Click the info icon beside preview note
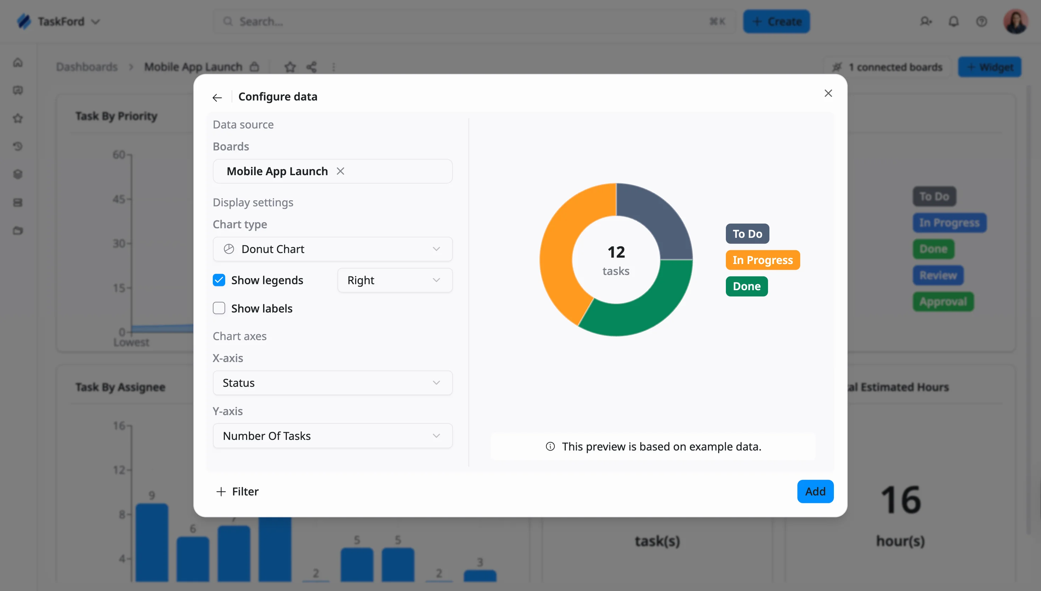The height and width of the screenshot is (591, 1041). [x=550, y=447]
